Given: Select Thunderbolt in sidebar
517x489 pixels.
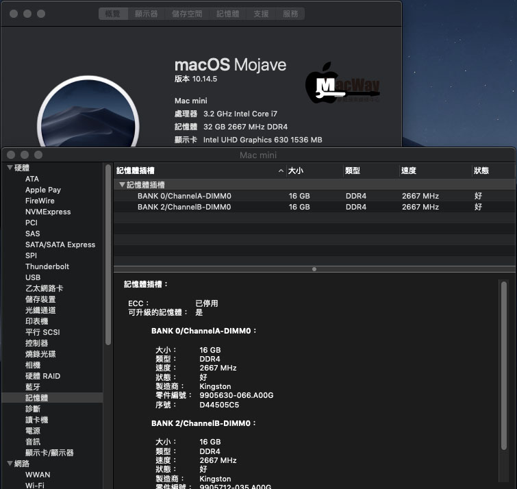Looking at the screenshot, I should tap(47, 266).
